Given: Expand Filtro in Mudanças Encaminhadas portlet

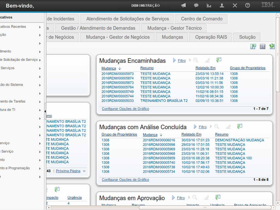Looking at the screenshot, I should click(x=182, y=61).
